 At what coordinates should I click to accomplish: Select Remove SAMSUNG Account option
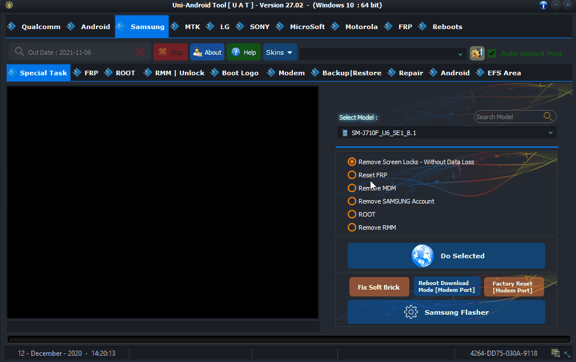(x=391, y=201)
